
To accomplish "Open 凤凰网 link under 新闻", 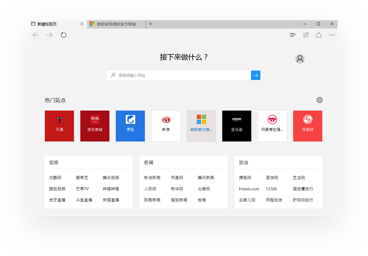I will [x=177, y=177].
